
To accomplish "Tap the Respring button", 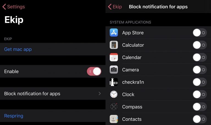I will (13, 116).
